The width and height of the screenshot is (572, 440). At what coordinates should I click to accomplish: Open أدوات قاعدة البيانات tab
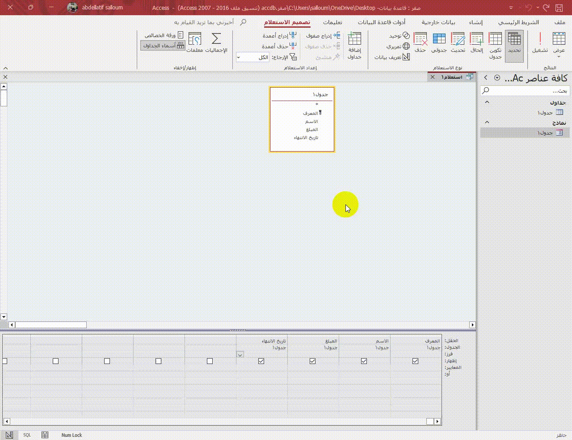382,22
